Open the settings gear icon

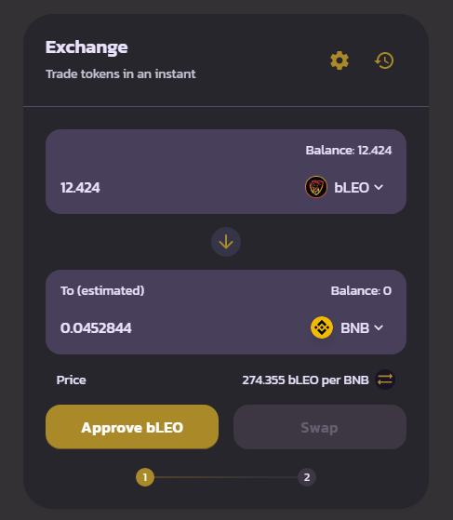340,60
